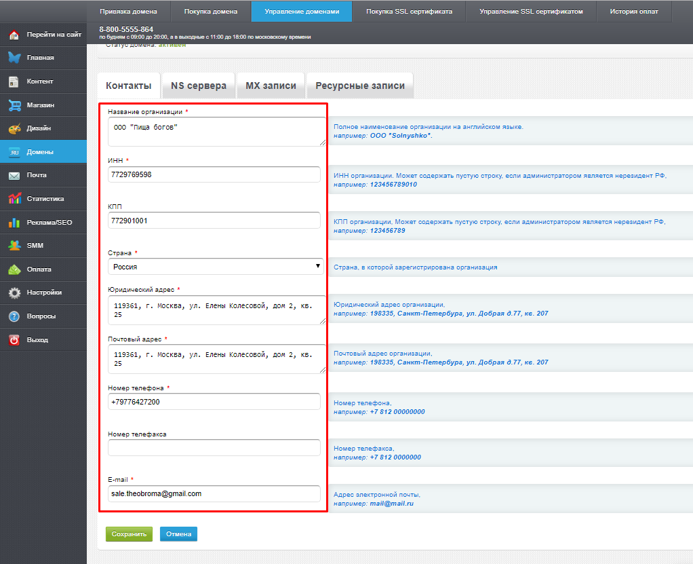
Task: Click the RU icon for Домены
Action: pyautogui.click(x=14, y=152)
